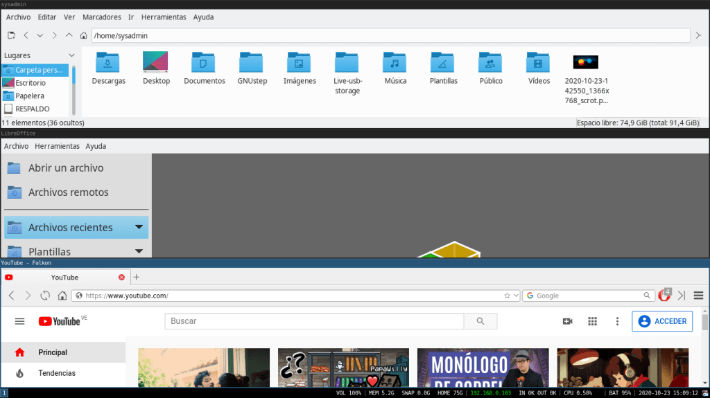Click the ACCEDER sign-in button
The width and height of the screenshot is (710, 398).
662,321
